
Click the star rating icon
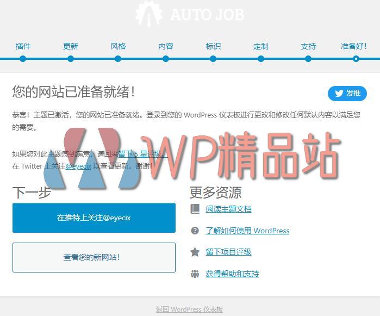tap(195, 252)
